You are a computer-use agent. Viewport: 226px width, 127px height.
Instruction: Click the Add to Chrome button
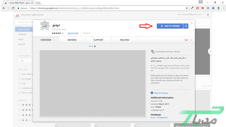click(x=170, y=26)
